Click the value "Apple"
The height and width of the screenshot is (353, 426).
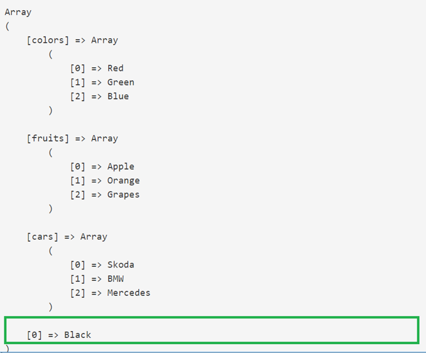121,166
